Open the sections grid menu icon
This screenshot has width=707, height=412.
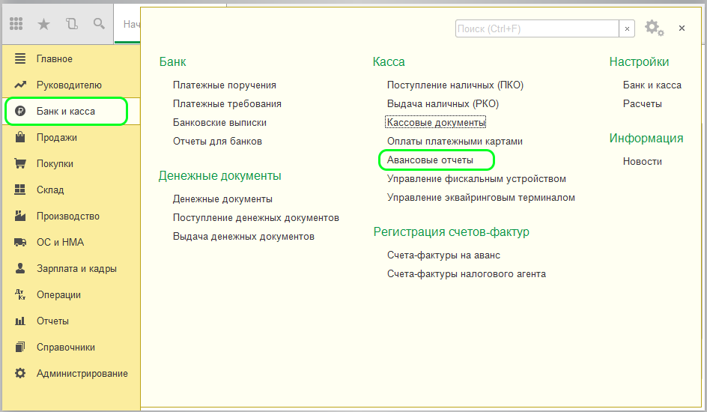(x=16, y=24)
